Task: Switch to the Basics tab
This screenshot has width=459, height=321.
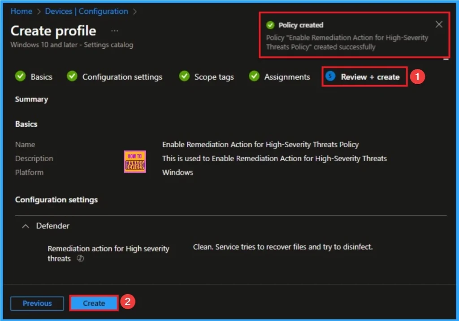Action: pos(41,77)
